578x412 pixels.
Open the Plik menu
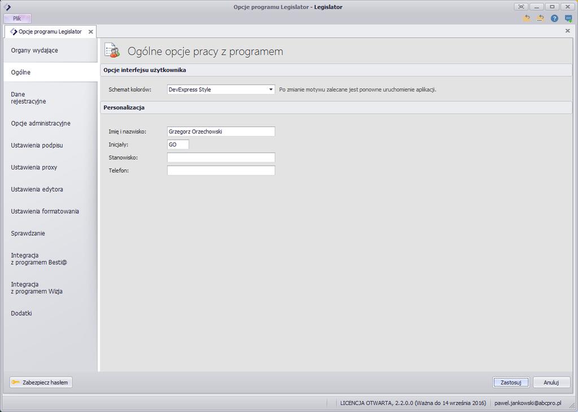point(17,18)
